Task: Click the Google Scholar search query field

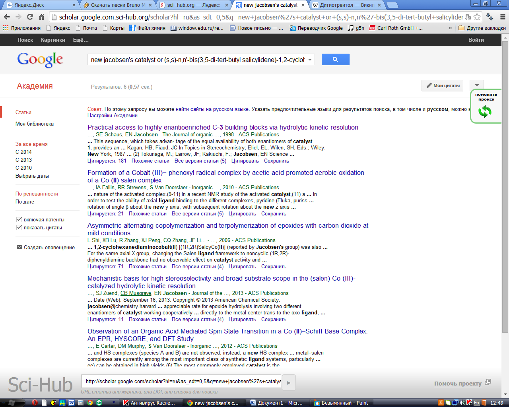Action: click(x=197, y=60)
